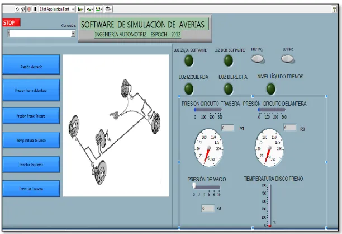Toggle the LUZ DER. oval switch
This screenshot has width=342, height=234.
[287, 59]
